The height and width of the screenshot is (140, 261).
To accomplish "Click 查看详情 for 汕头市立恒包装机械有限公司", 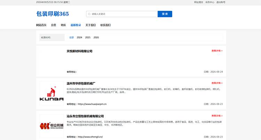I will coord(217,116).
